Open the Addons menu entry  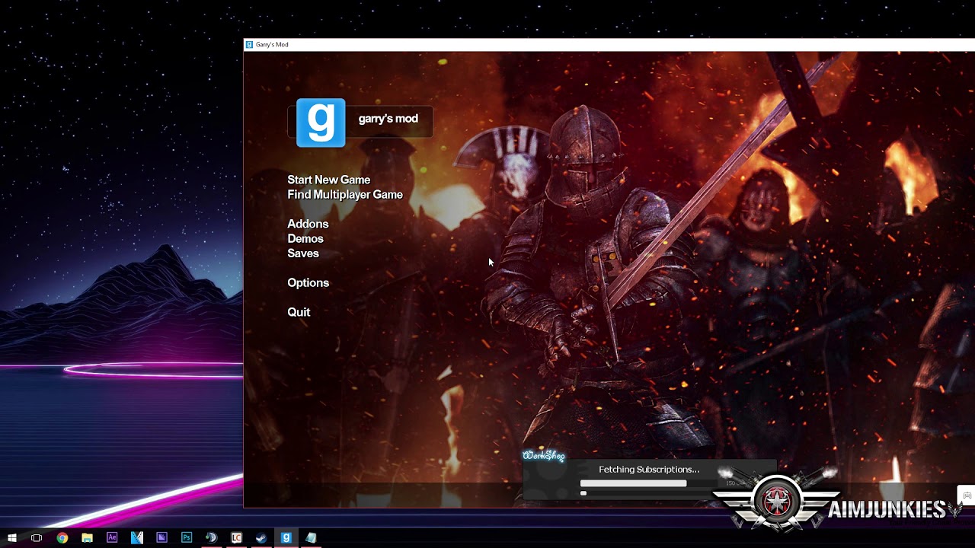point(308,224)
